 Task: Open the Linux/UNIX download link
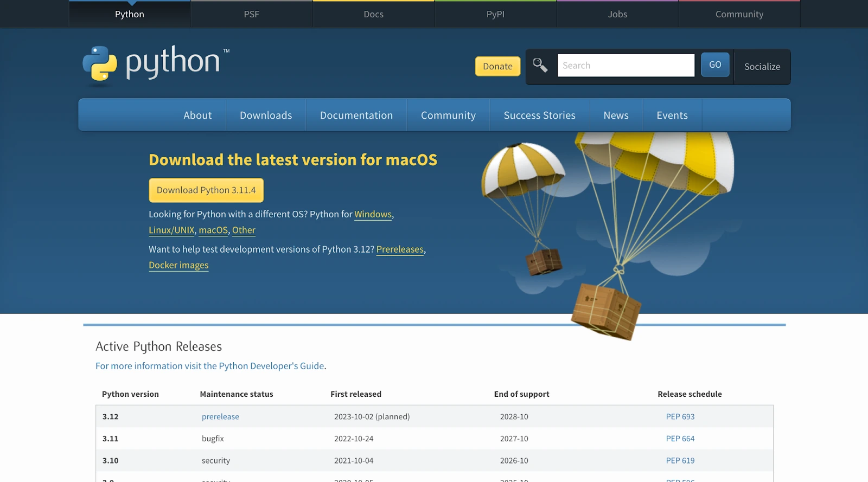point(171,230)
